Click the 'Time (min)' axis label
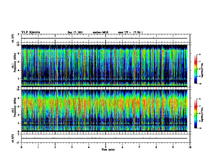The image size is (214, 165). point(108,150)
